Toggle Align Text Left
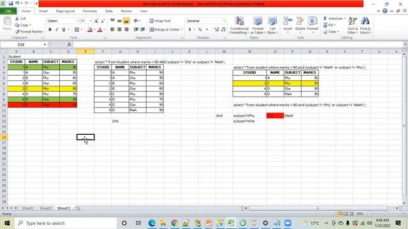This screenshot has width=408, height=229. click(x=112, y=29)
